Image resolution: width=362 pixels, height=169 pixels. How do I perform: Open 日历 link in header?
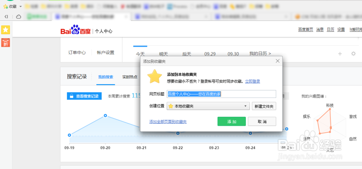click(x=331, y=30)
